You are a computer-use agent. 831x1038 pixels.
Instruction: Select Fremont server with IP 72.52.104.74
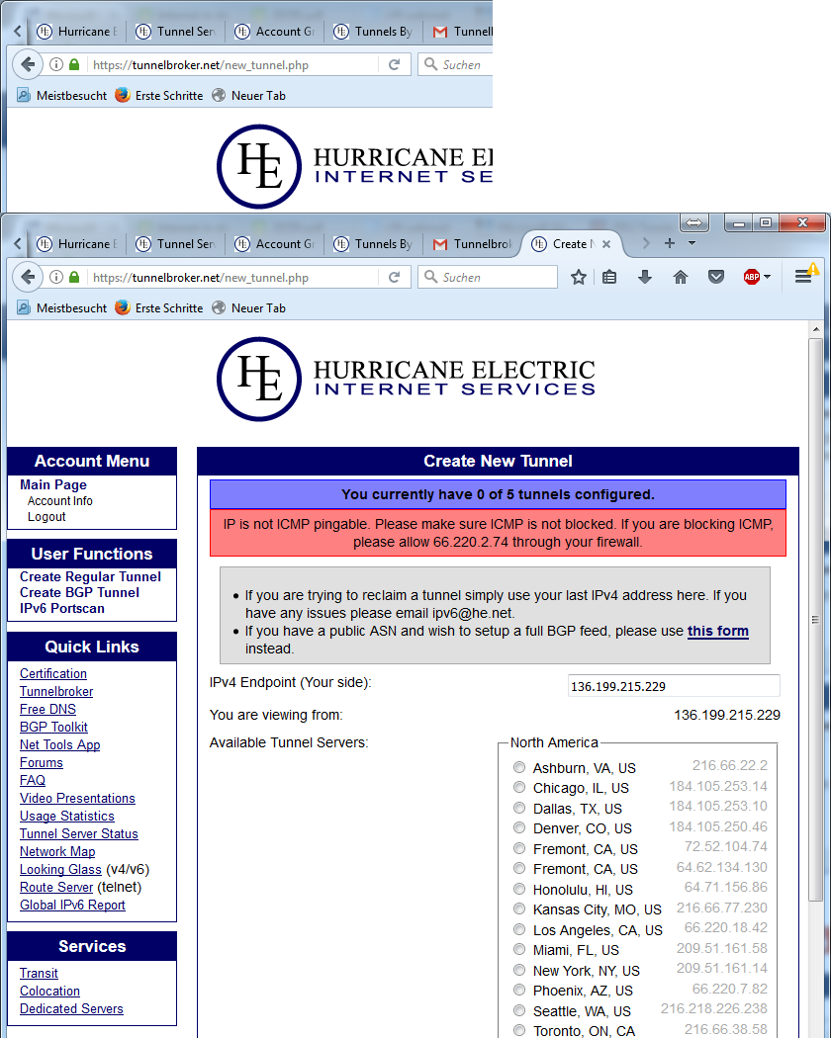coord(519,848)
